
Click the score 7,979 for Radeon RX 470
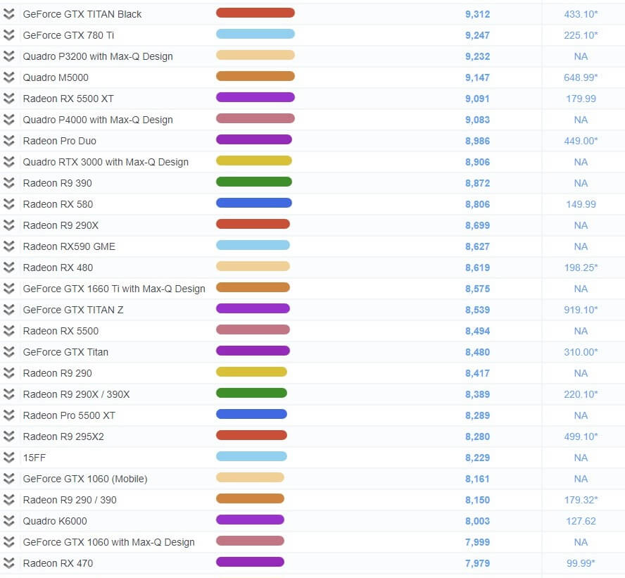(x=477, y=564)
